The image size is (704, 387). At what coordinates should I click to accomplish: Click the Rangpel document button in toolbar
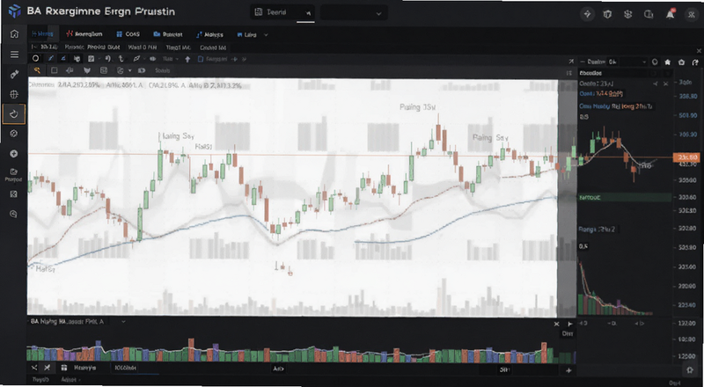tap(212, 59)
